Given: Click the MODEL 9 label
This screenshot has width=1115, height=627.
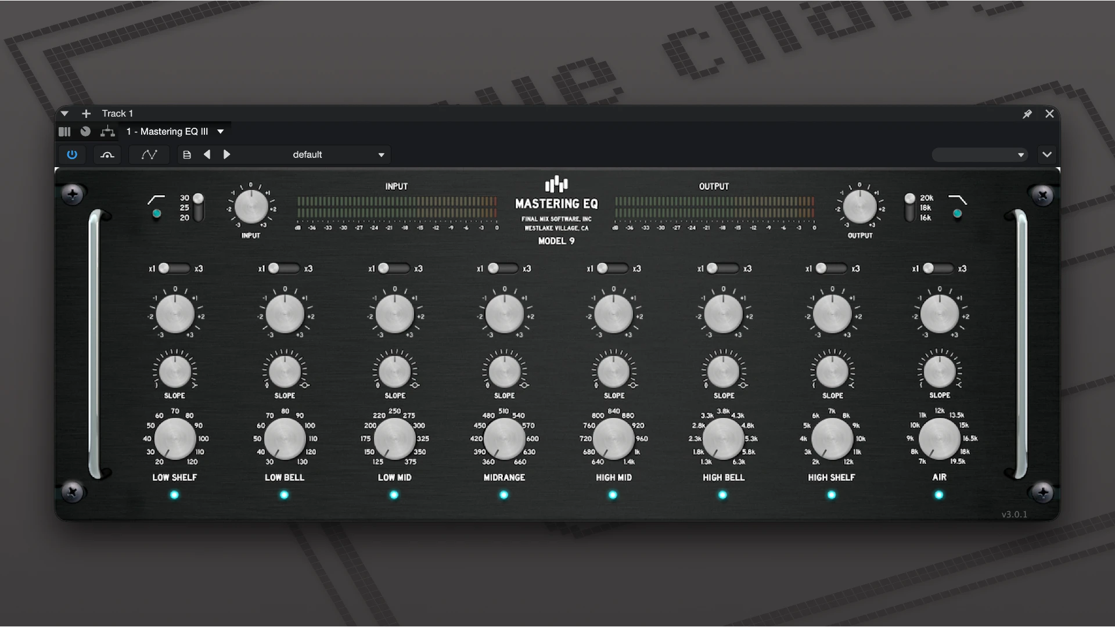Looking at the screenshot, I should click(x=556, y=241).
